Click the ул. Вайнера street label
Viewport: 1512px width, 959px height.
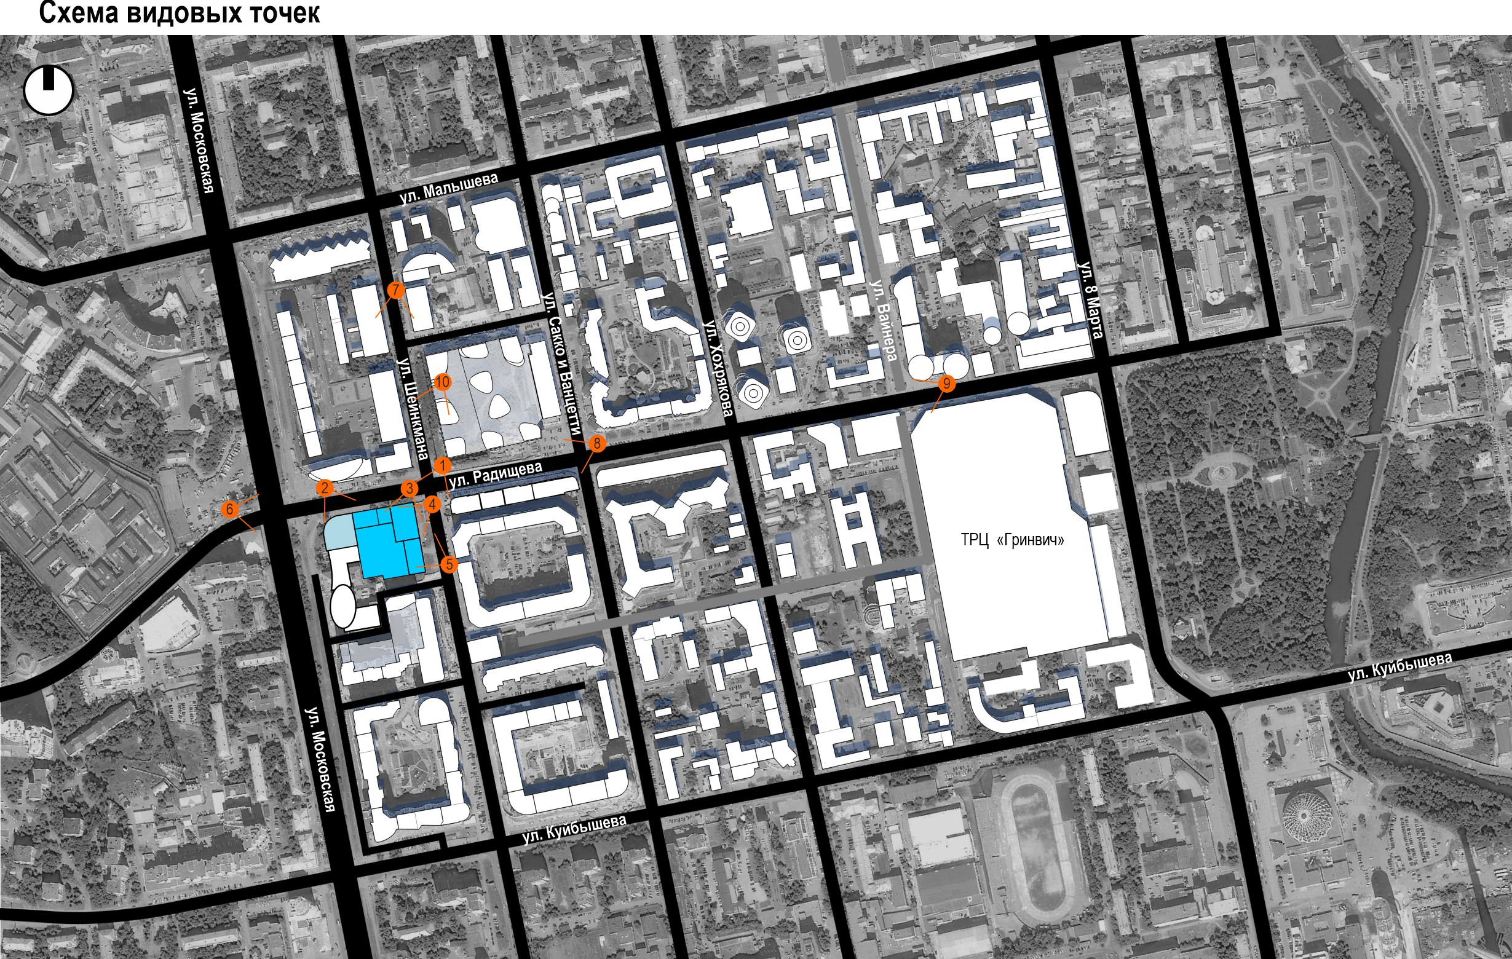[x=883, y=320]
